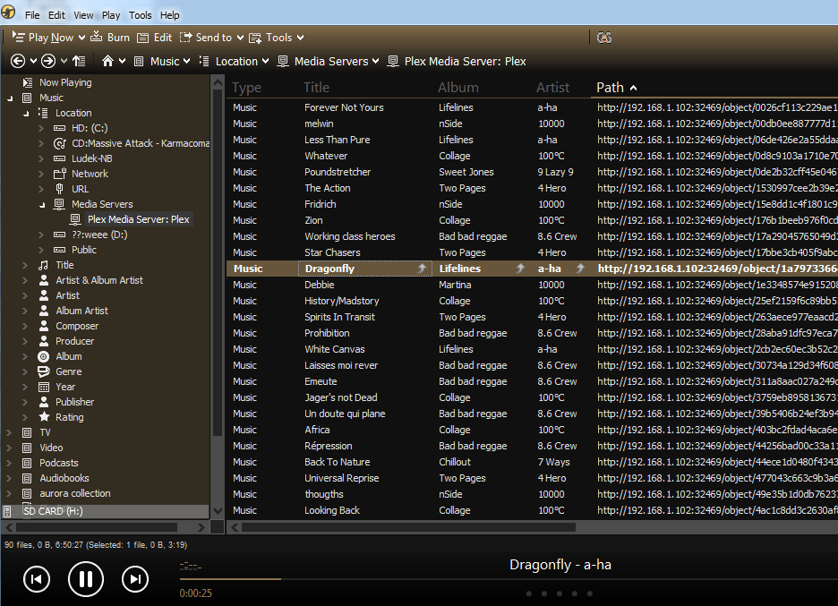Viewport: 838px width, 606px height.
Task: Select the Rating star node in tree
Action: (69, 417)
